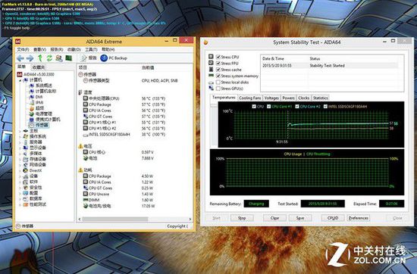417x274 pixels.
Task: Collapse the Computer tree node
Action: pyautogui.click(x=20, y=80)
